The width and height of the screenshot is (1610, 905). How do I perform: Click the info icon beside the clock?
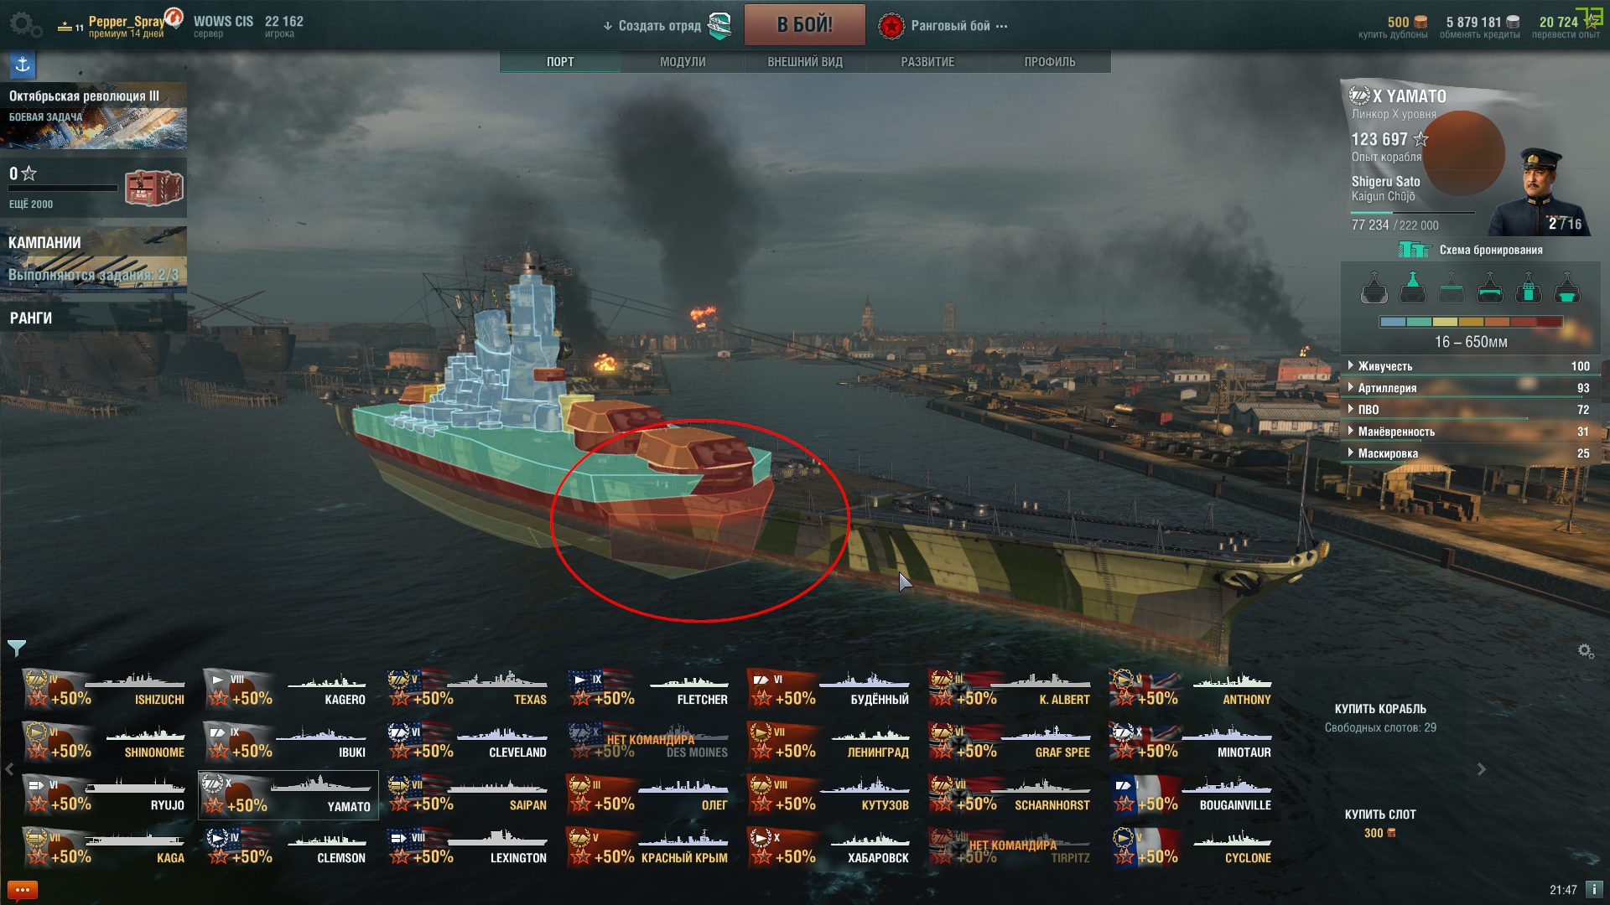[1594, 889]
